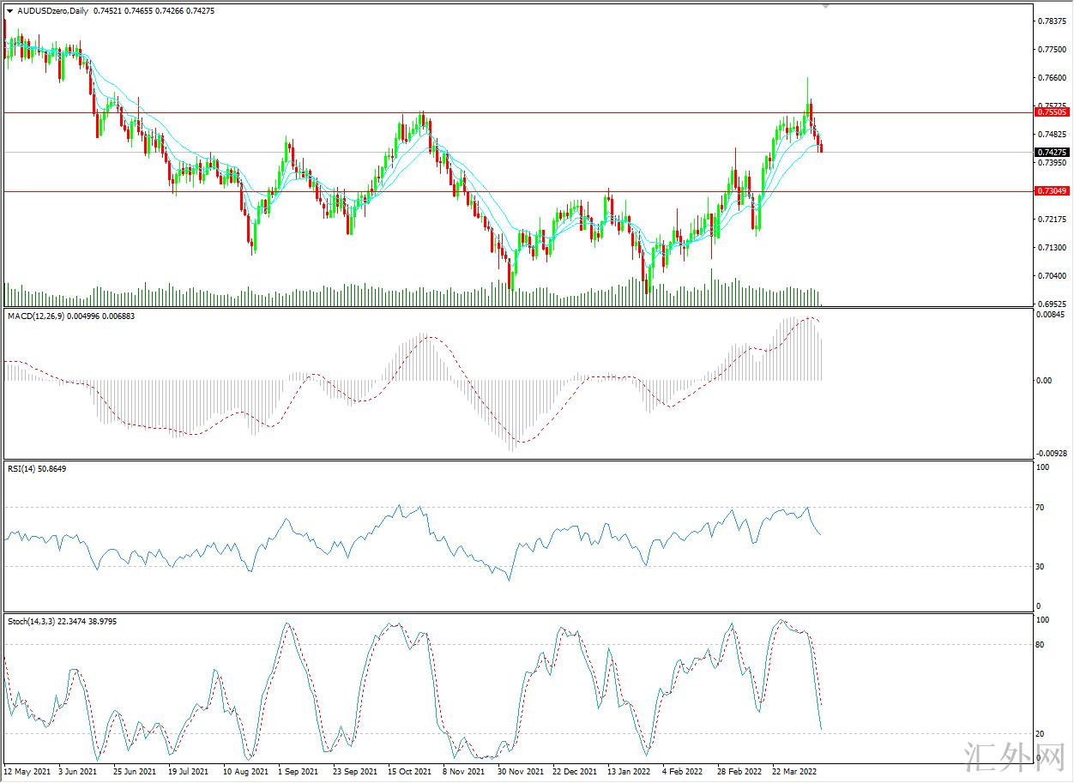Click the RSI(14) indicator label
Screen dimensions: 1074x783
(23, 468)
